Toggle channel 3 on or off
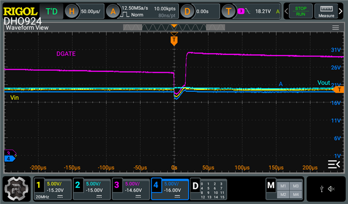The height and width of the screenshot is (204, 348). [116, 184]
